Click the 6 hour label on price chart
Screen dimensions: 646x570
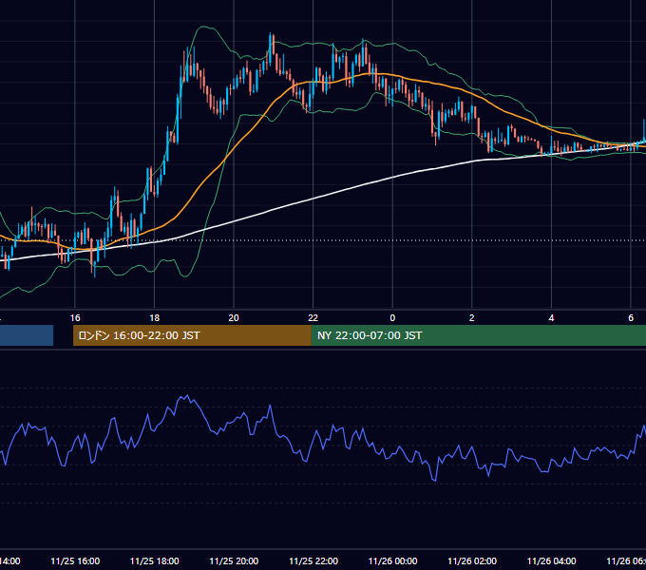[x=631, y=318]
